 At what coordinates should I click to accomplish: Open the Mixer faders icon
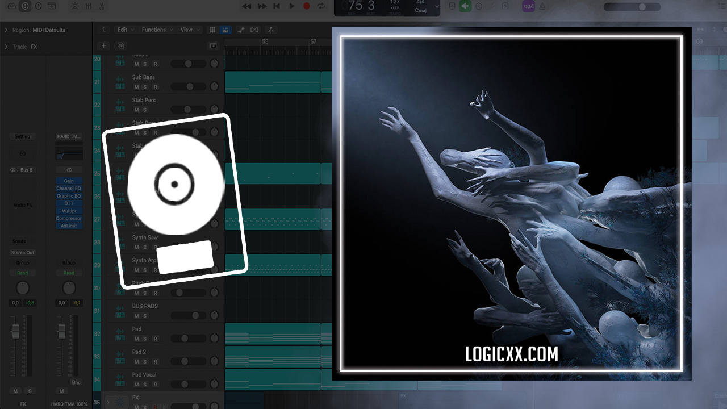(x=89, y=6)
